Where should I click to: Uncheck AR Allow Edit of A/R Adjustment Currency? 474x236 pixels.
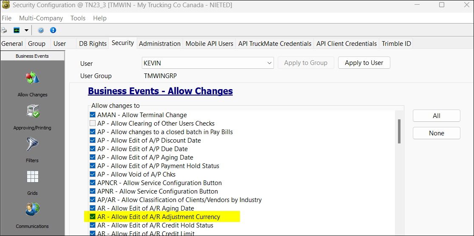pos(93,217)
